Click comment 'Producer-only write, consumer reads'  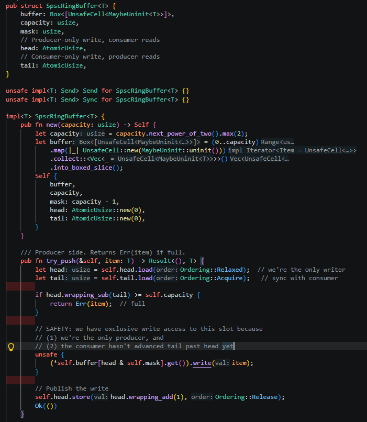[x=90, y=40]
